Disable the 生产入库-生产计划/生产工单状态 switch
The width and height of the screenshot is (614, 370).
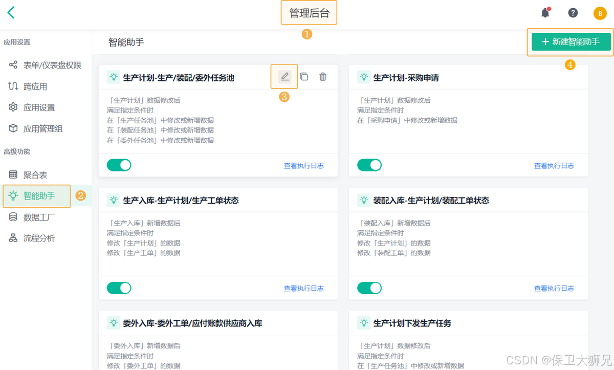[x=119, y=288]
